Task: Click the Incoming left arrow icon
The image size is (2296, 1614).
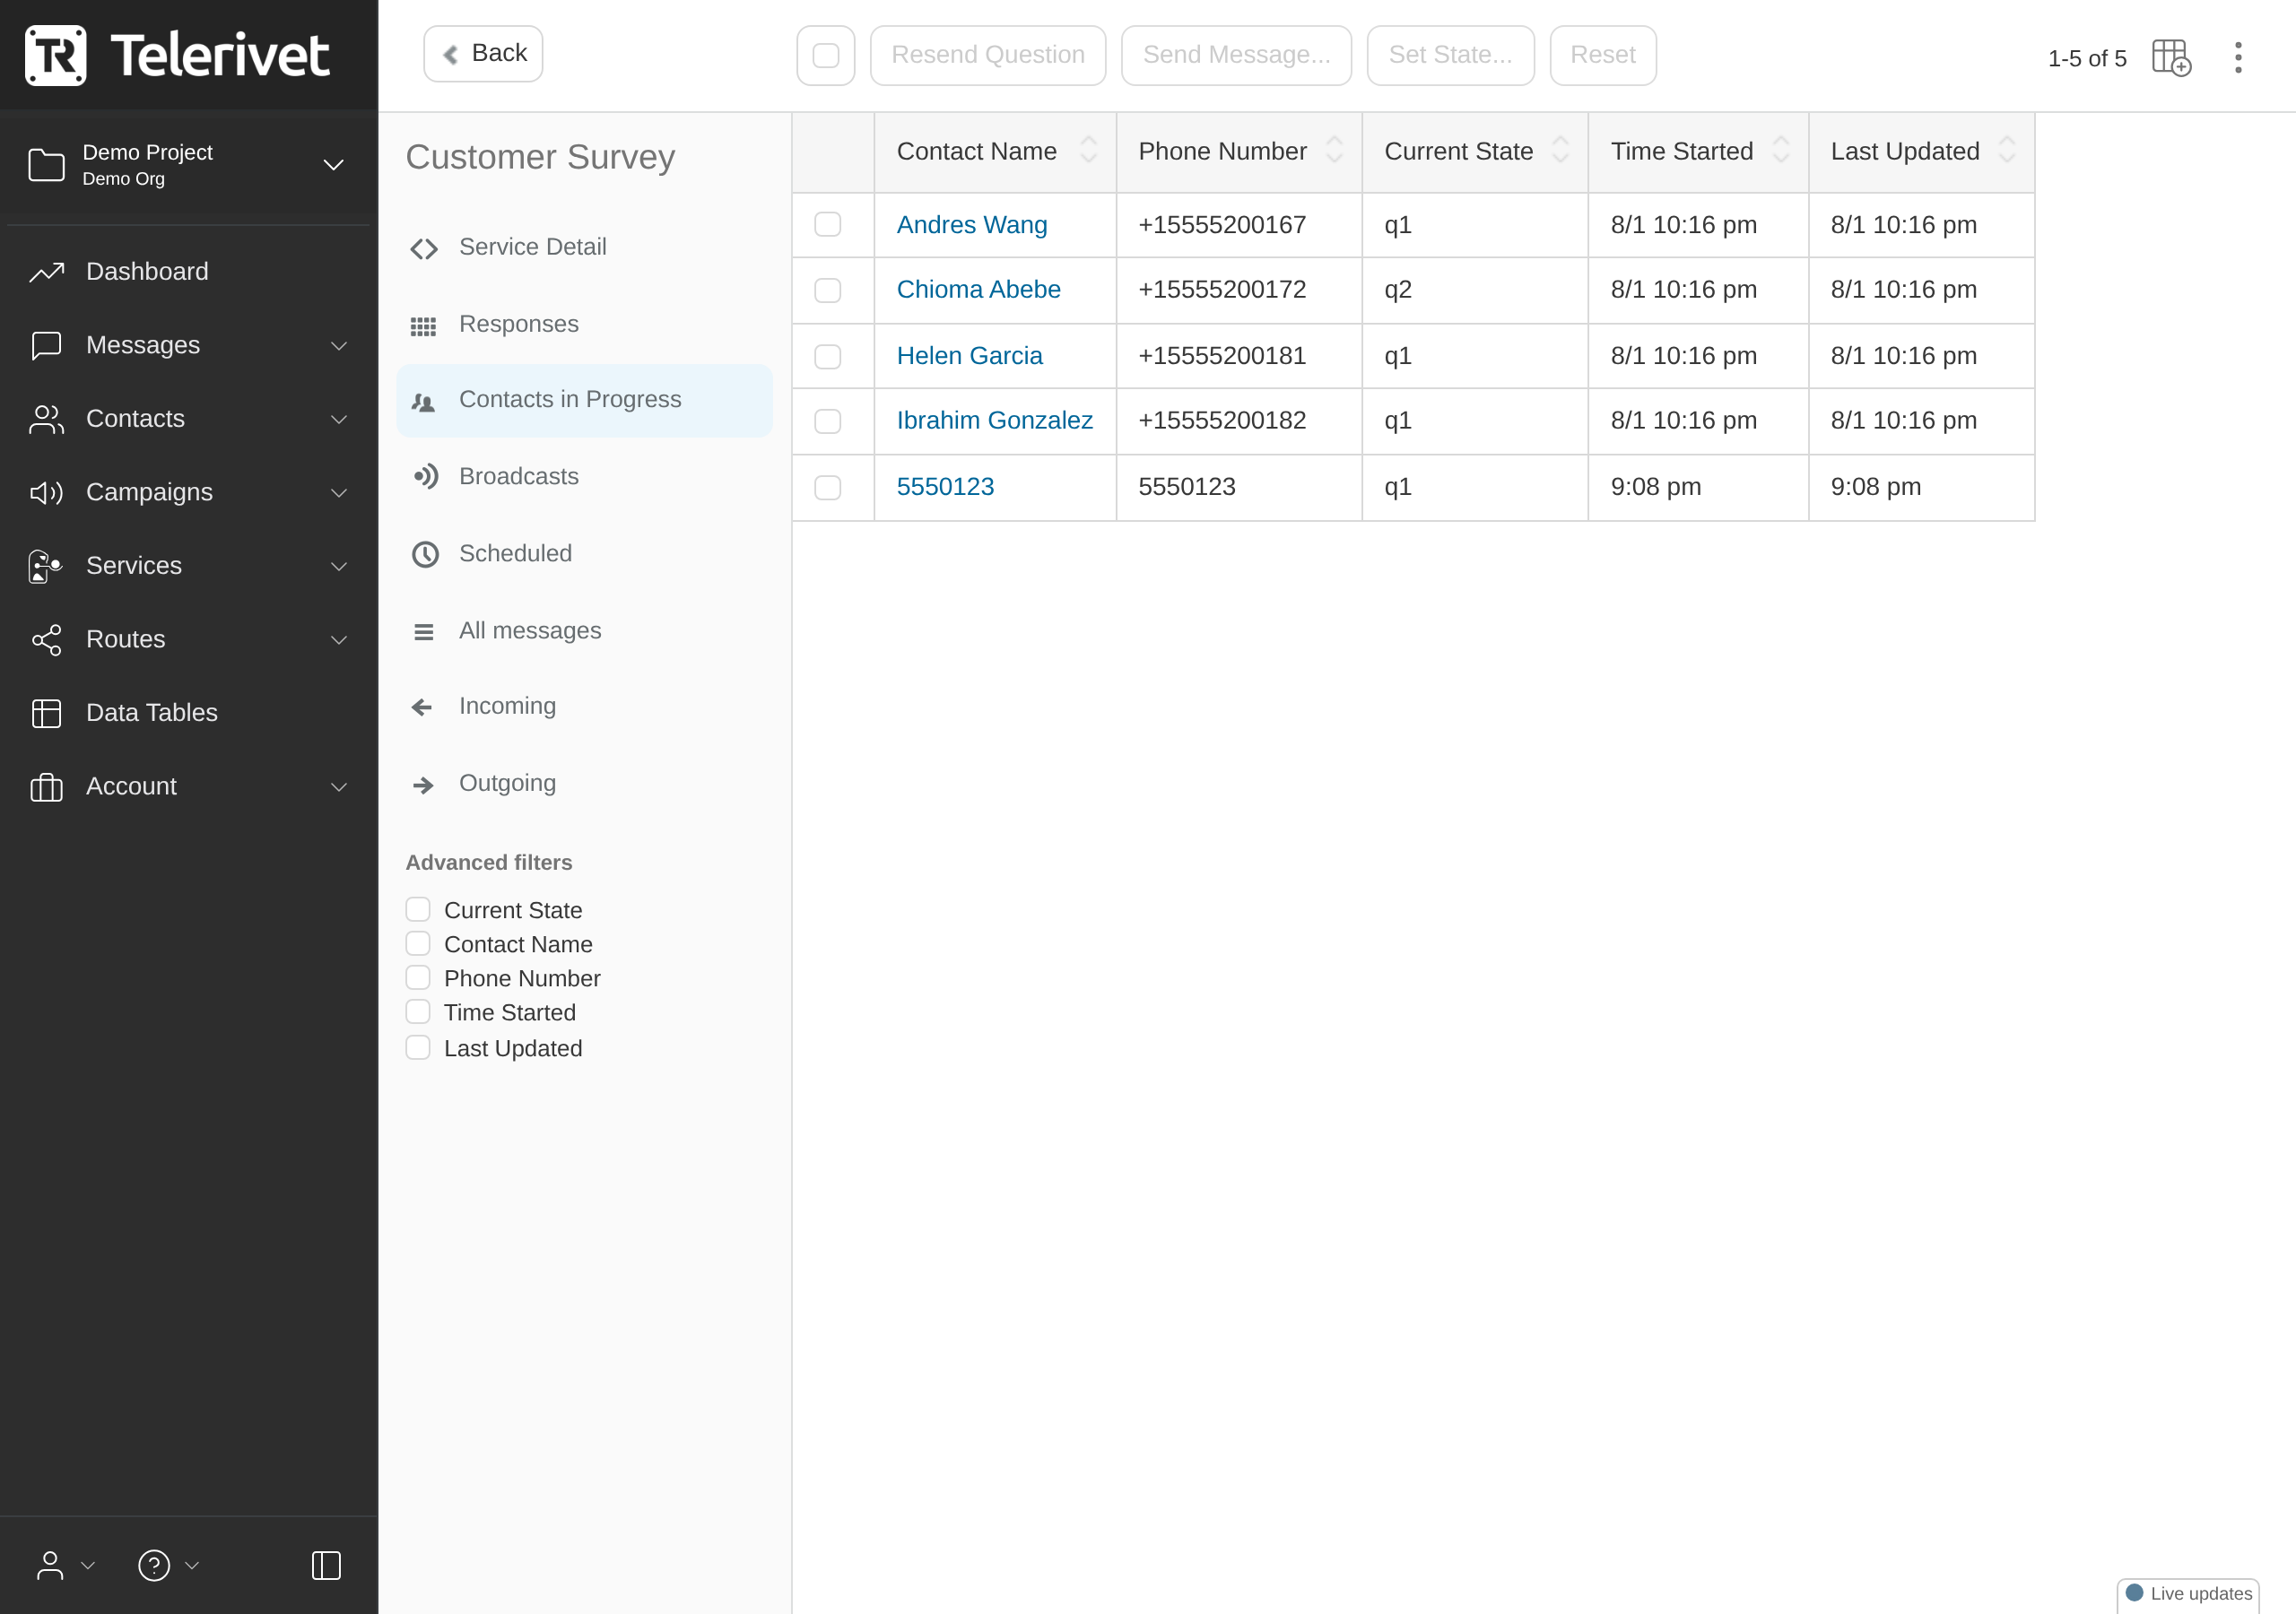Action: pyautogui.click(x=422, y=708)
